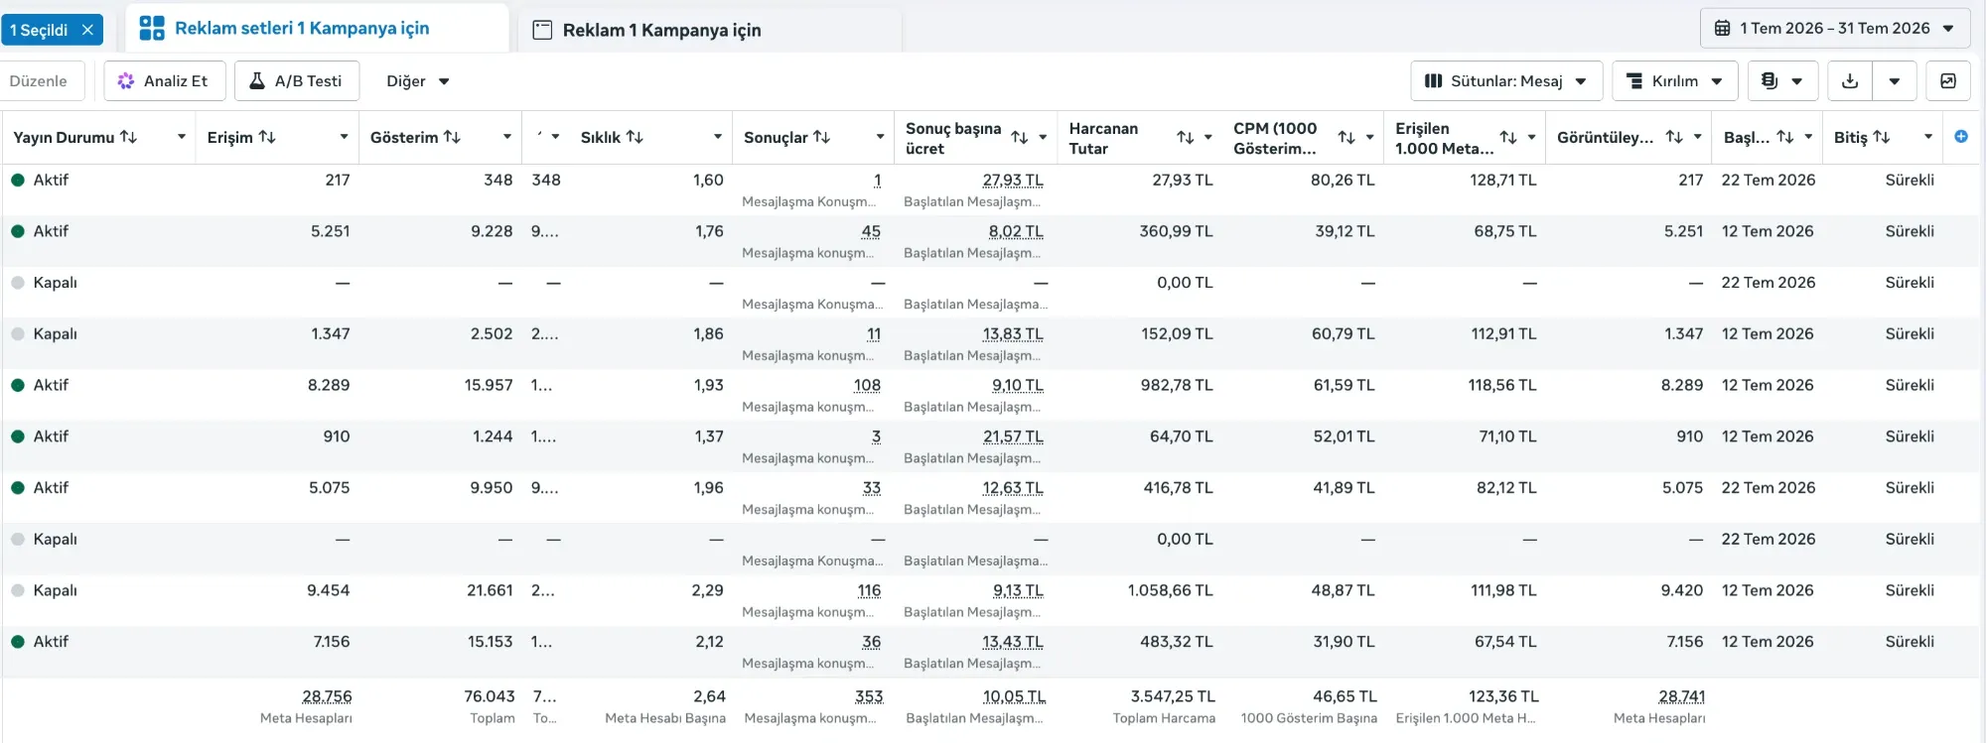Sort by Erişilen 1.000 Meta column arrows
Viewport: 1986px width, 743px height.
(1508, 138)
